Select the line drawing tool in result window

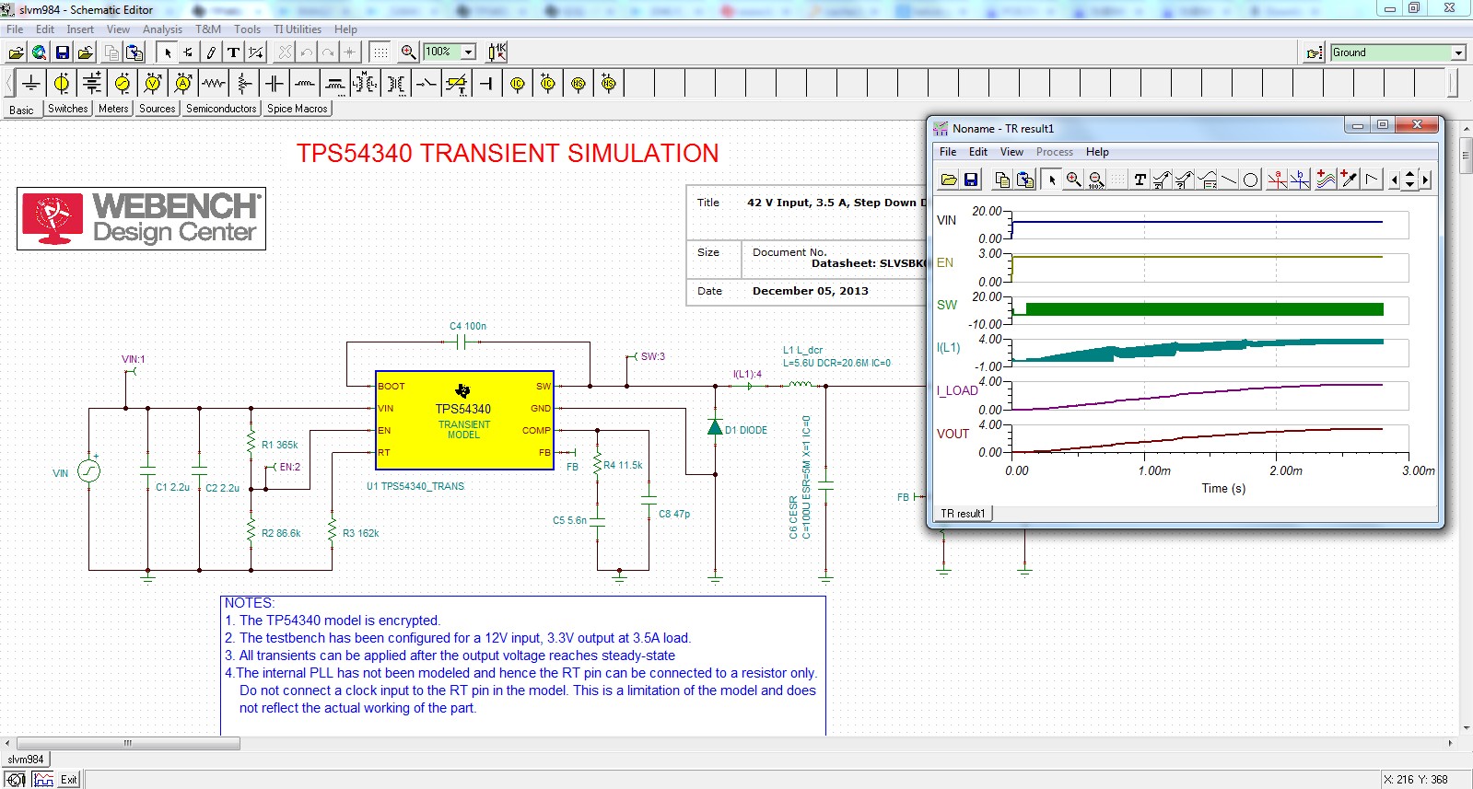[x=1229, y=180]
